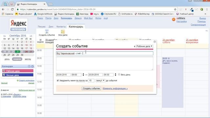This screenshot has width=210, height=118.
Task: Click browser back arrow
Action: [3, 10]
